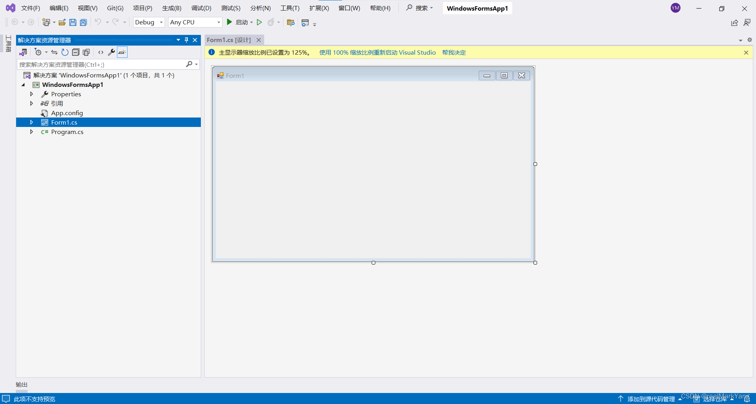Click the green Start debugging play icon
Screen dimensions: 756x404
tap(230, 22)
